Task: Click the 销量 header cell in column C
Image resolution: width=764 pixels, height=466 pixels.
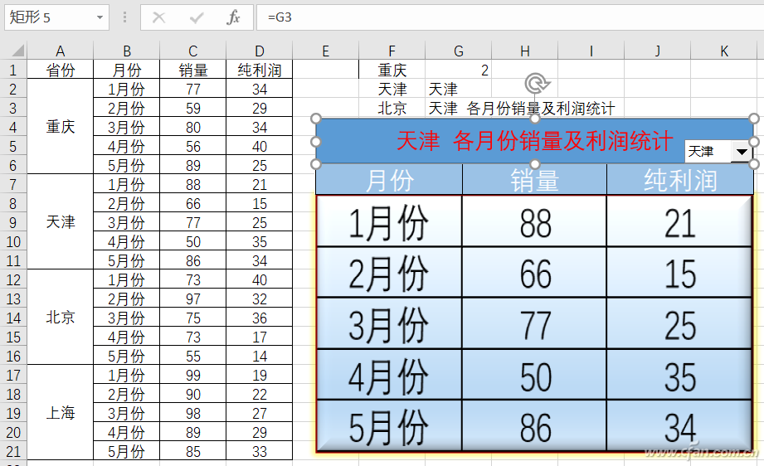Action: click(x=193, y=70)
